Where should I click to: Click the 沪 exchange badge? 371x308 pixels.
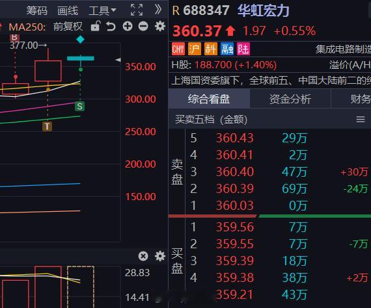pyautogui.click(x=195, y=49)
